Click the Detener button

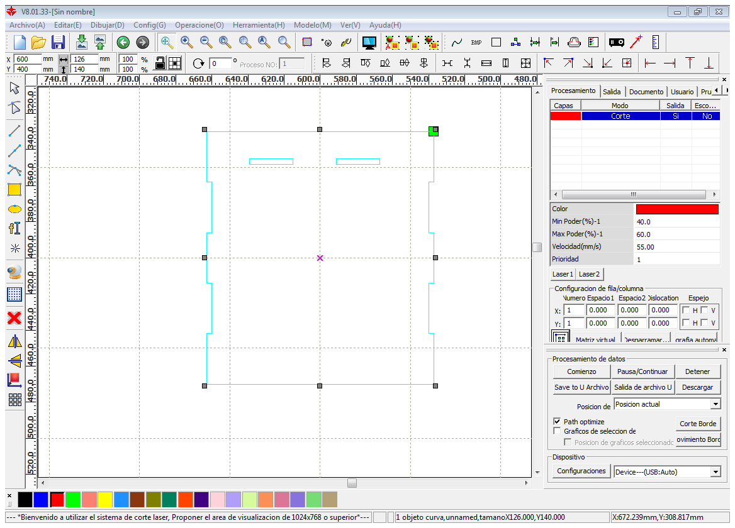point(697,371)
